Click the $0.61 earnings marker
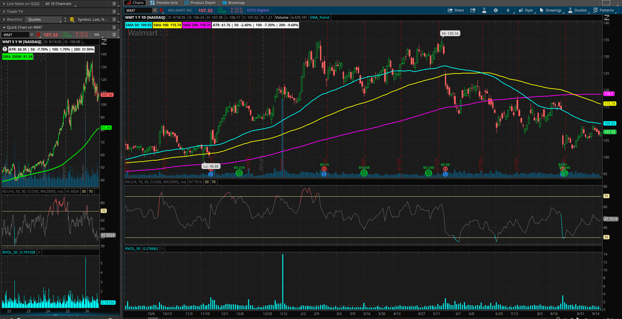 [562, 165]
